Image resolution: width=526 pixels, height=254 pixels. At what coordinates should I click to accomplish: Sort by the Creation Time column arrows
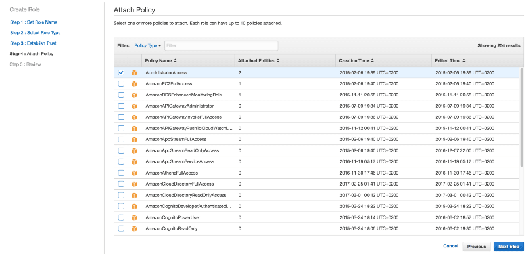[x=372, y=61]
